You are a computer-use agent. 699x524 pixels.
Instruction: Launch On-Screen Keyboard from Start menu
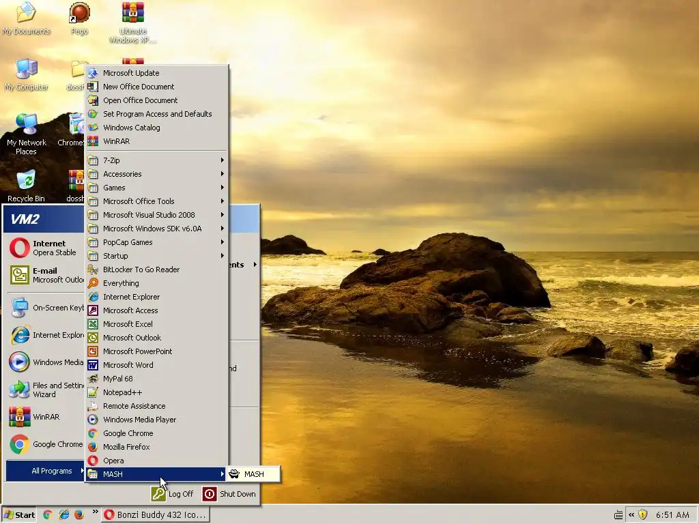[45, 308]
